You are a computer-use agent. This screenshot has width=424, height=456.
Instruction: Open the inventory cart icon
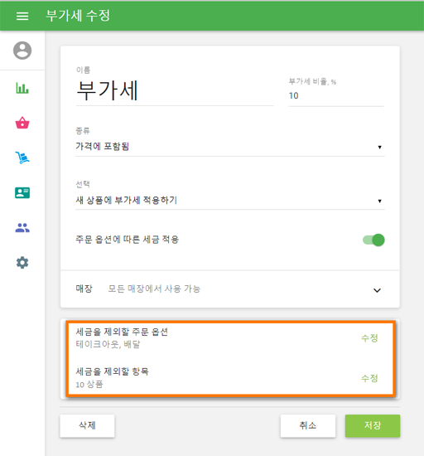pos(22,158)
